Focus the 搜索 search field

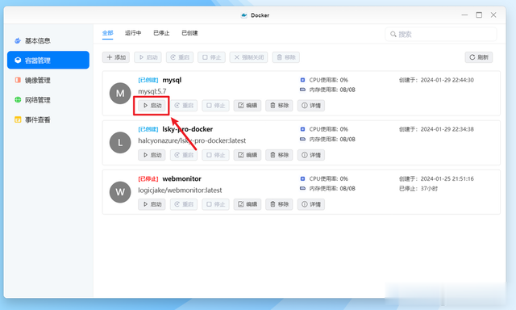[x=441, y=34]
